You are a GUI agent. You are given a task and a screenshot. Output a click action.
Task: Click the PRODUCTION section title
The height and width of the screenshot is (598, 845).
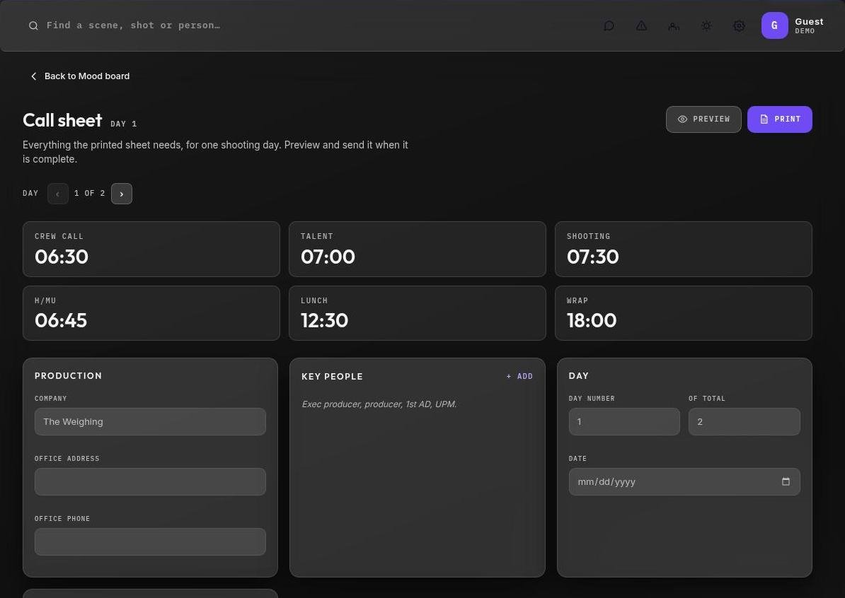[68, 376]
